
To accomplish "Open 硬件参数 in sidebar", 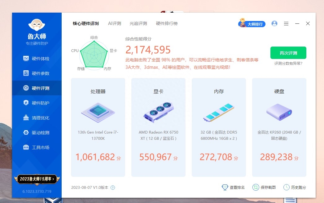I will [x=37, y=73].
